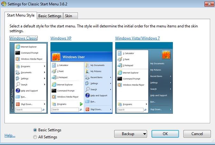The width and height of the screenshot is (215, 145).
Task: Click Internet Explorer icon in Classic preview
Action: 18,47
